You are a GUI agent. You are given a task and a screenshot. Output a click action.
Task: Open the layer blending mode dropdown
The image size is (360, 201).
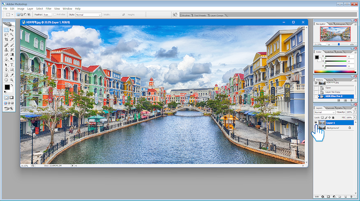pos(325,112)
